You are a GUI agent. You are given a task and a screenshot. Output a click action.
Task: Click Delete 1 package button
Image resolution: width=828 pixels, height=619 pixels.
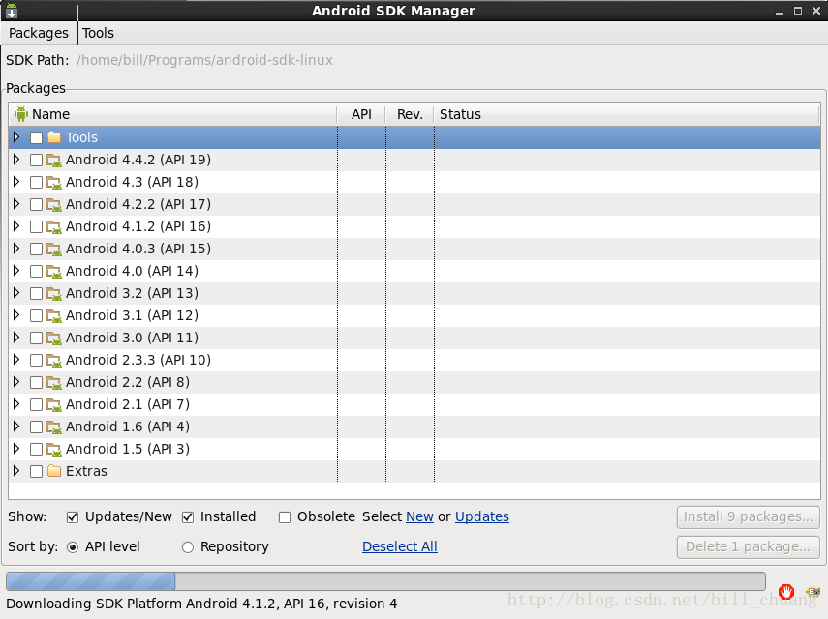pos(749,546)
